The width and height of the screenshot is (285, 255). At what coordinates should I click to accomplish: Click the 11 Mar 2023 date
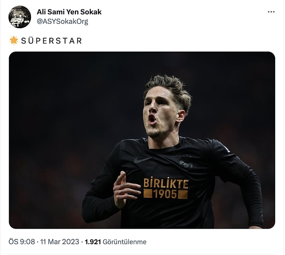tap(60, 242)
